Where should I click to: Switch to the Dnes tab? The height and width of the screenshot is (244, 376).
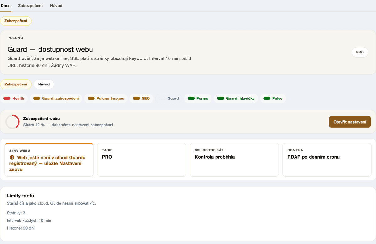(x=6, y=6)
